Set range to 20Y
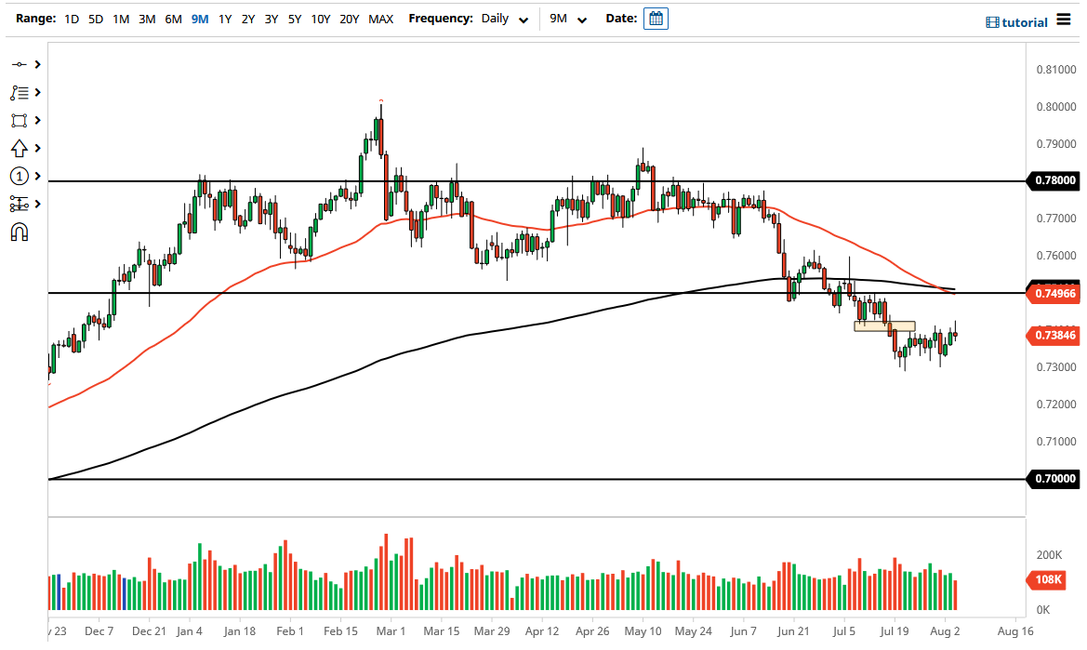Viewport: 1087px width, 650px height. 350,19
